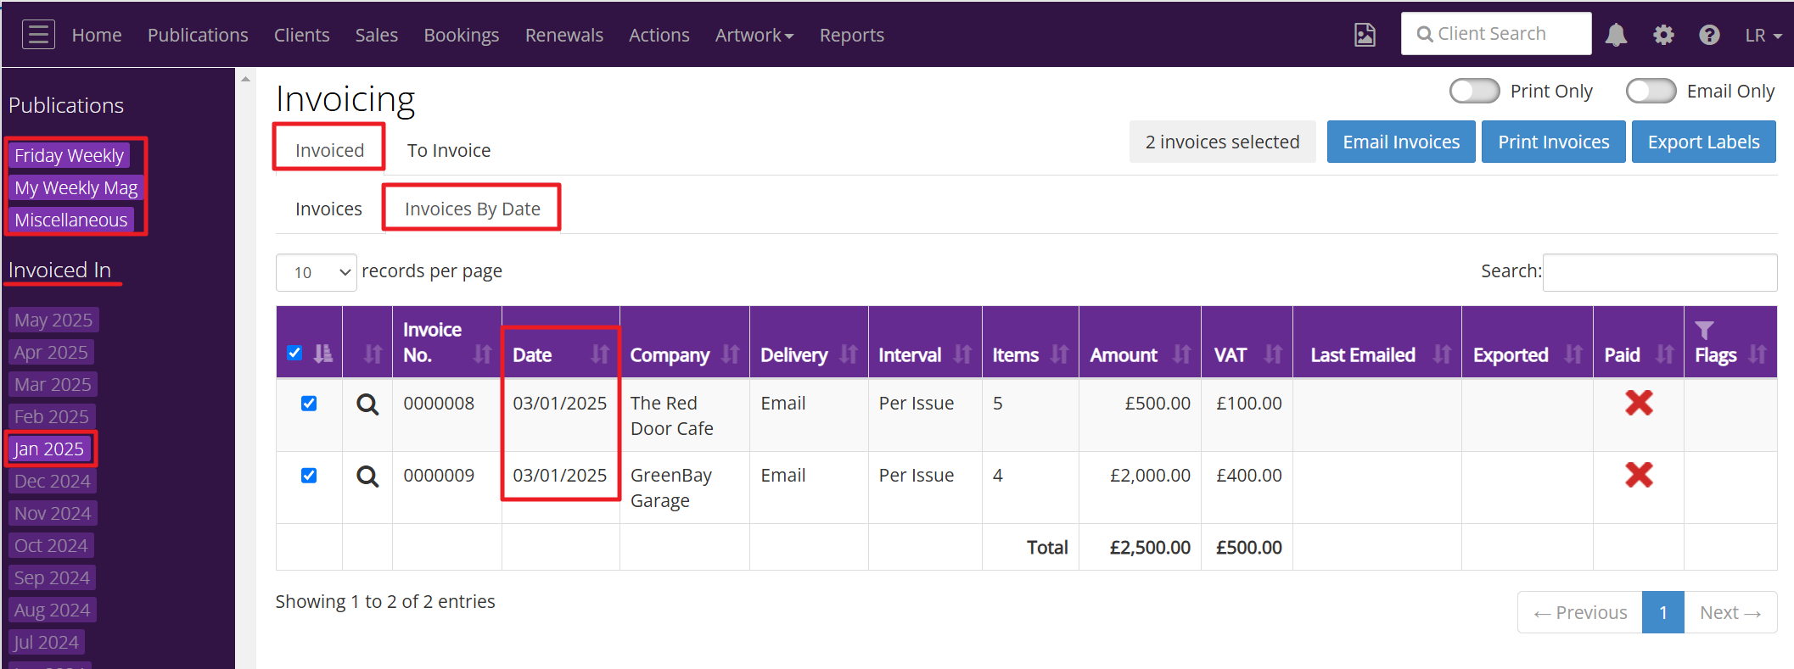
Task: Click the red unpaid cross for invoice 0000009
Action: (1639, 475)
